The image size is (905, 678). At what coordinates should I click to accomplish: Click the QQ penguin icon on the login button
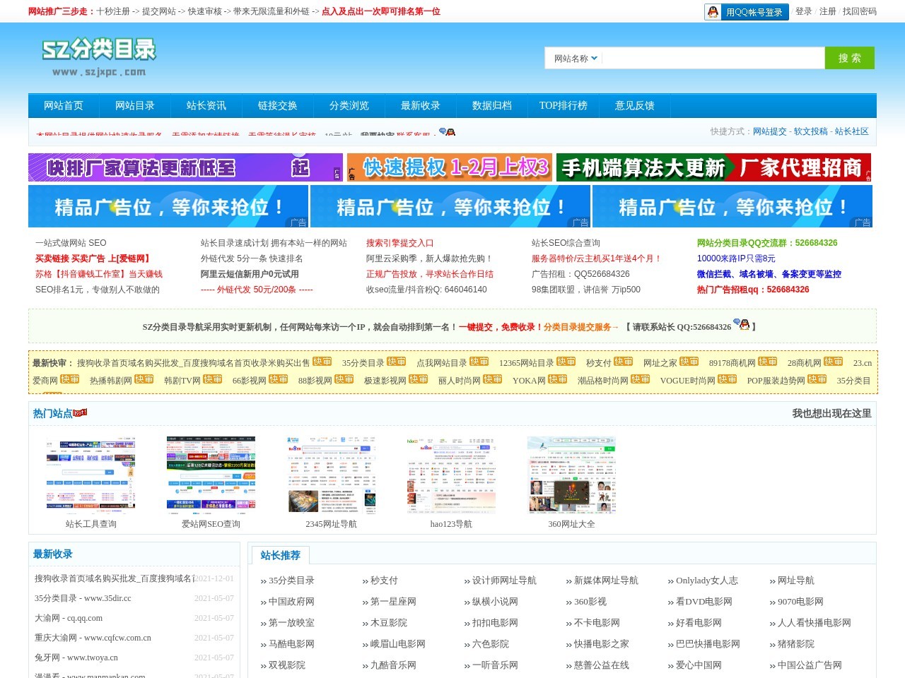point(713,11)
